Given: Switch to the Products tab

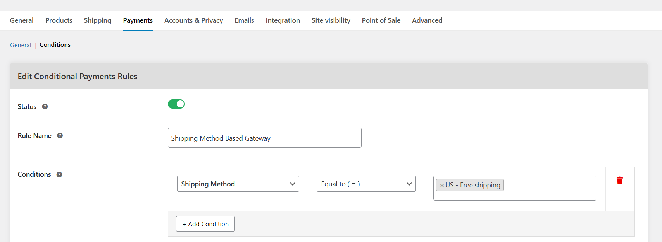Looking at the screenshot, I should click(x=59, y=20).
